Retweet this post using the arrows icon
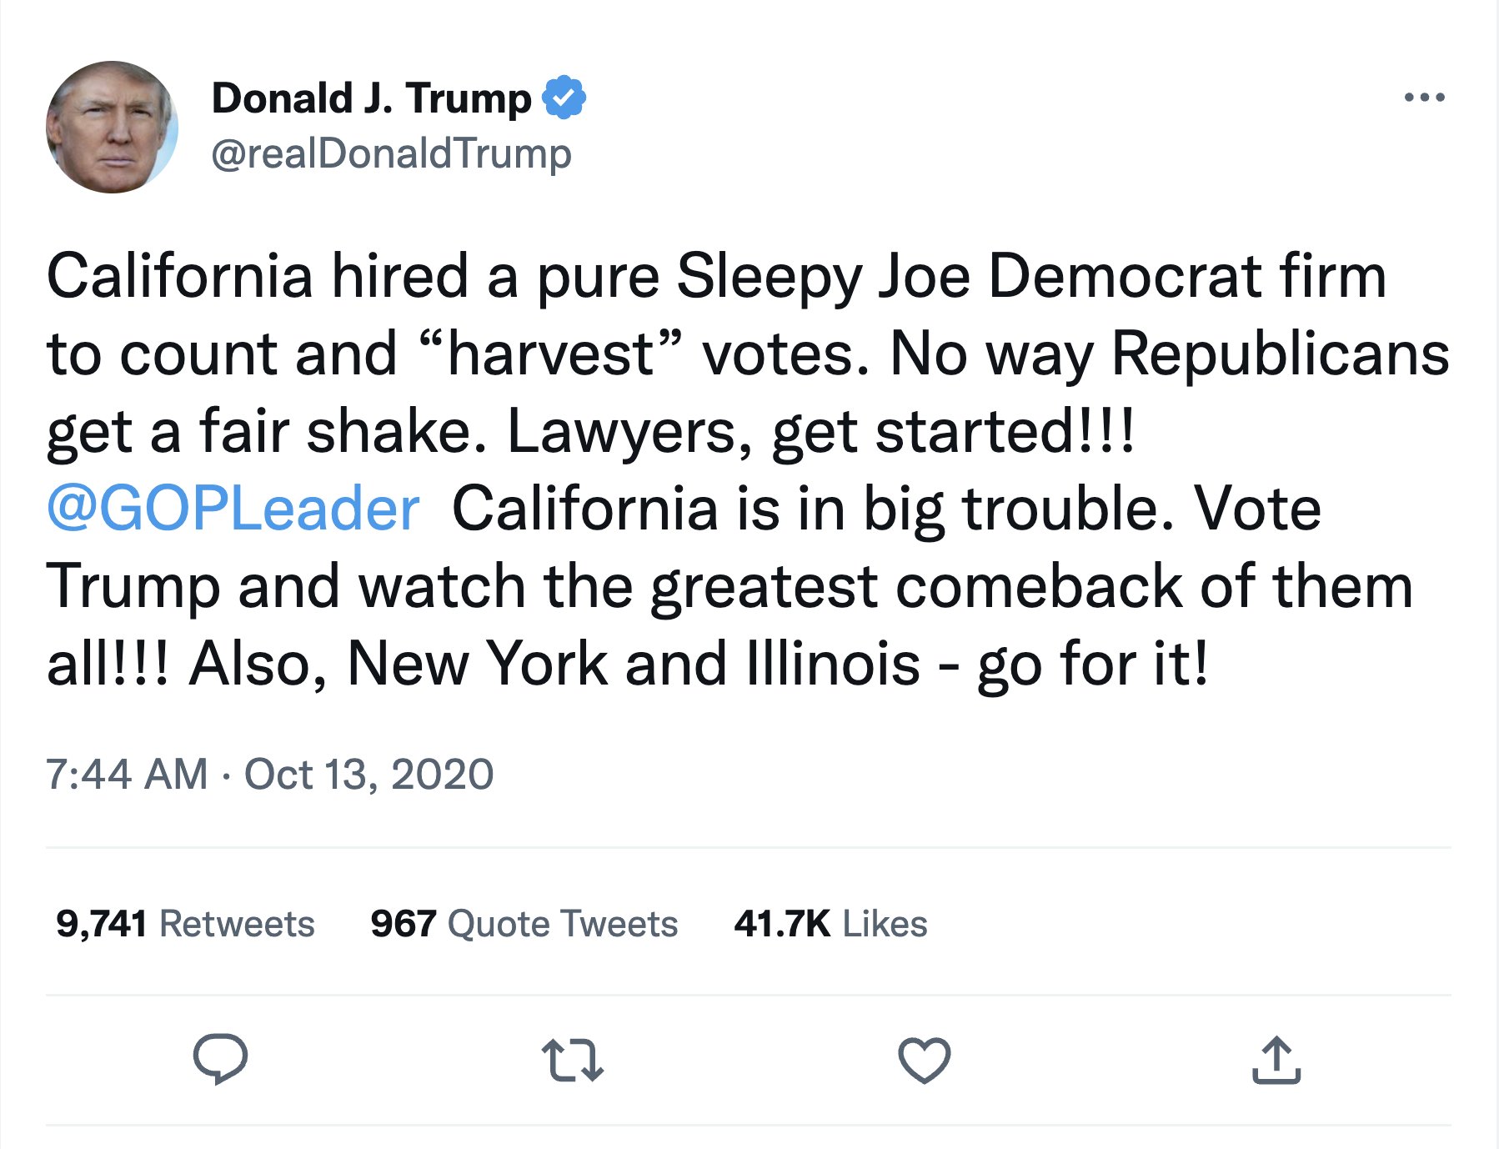This screenshot has height=1149, width=1499. coord(572,1060)
